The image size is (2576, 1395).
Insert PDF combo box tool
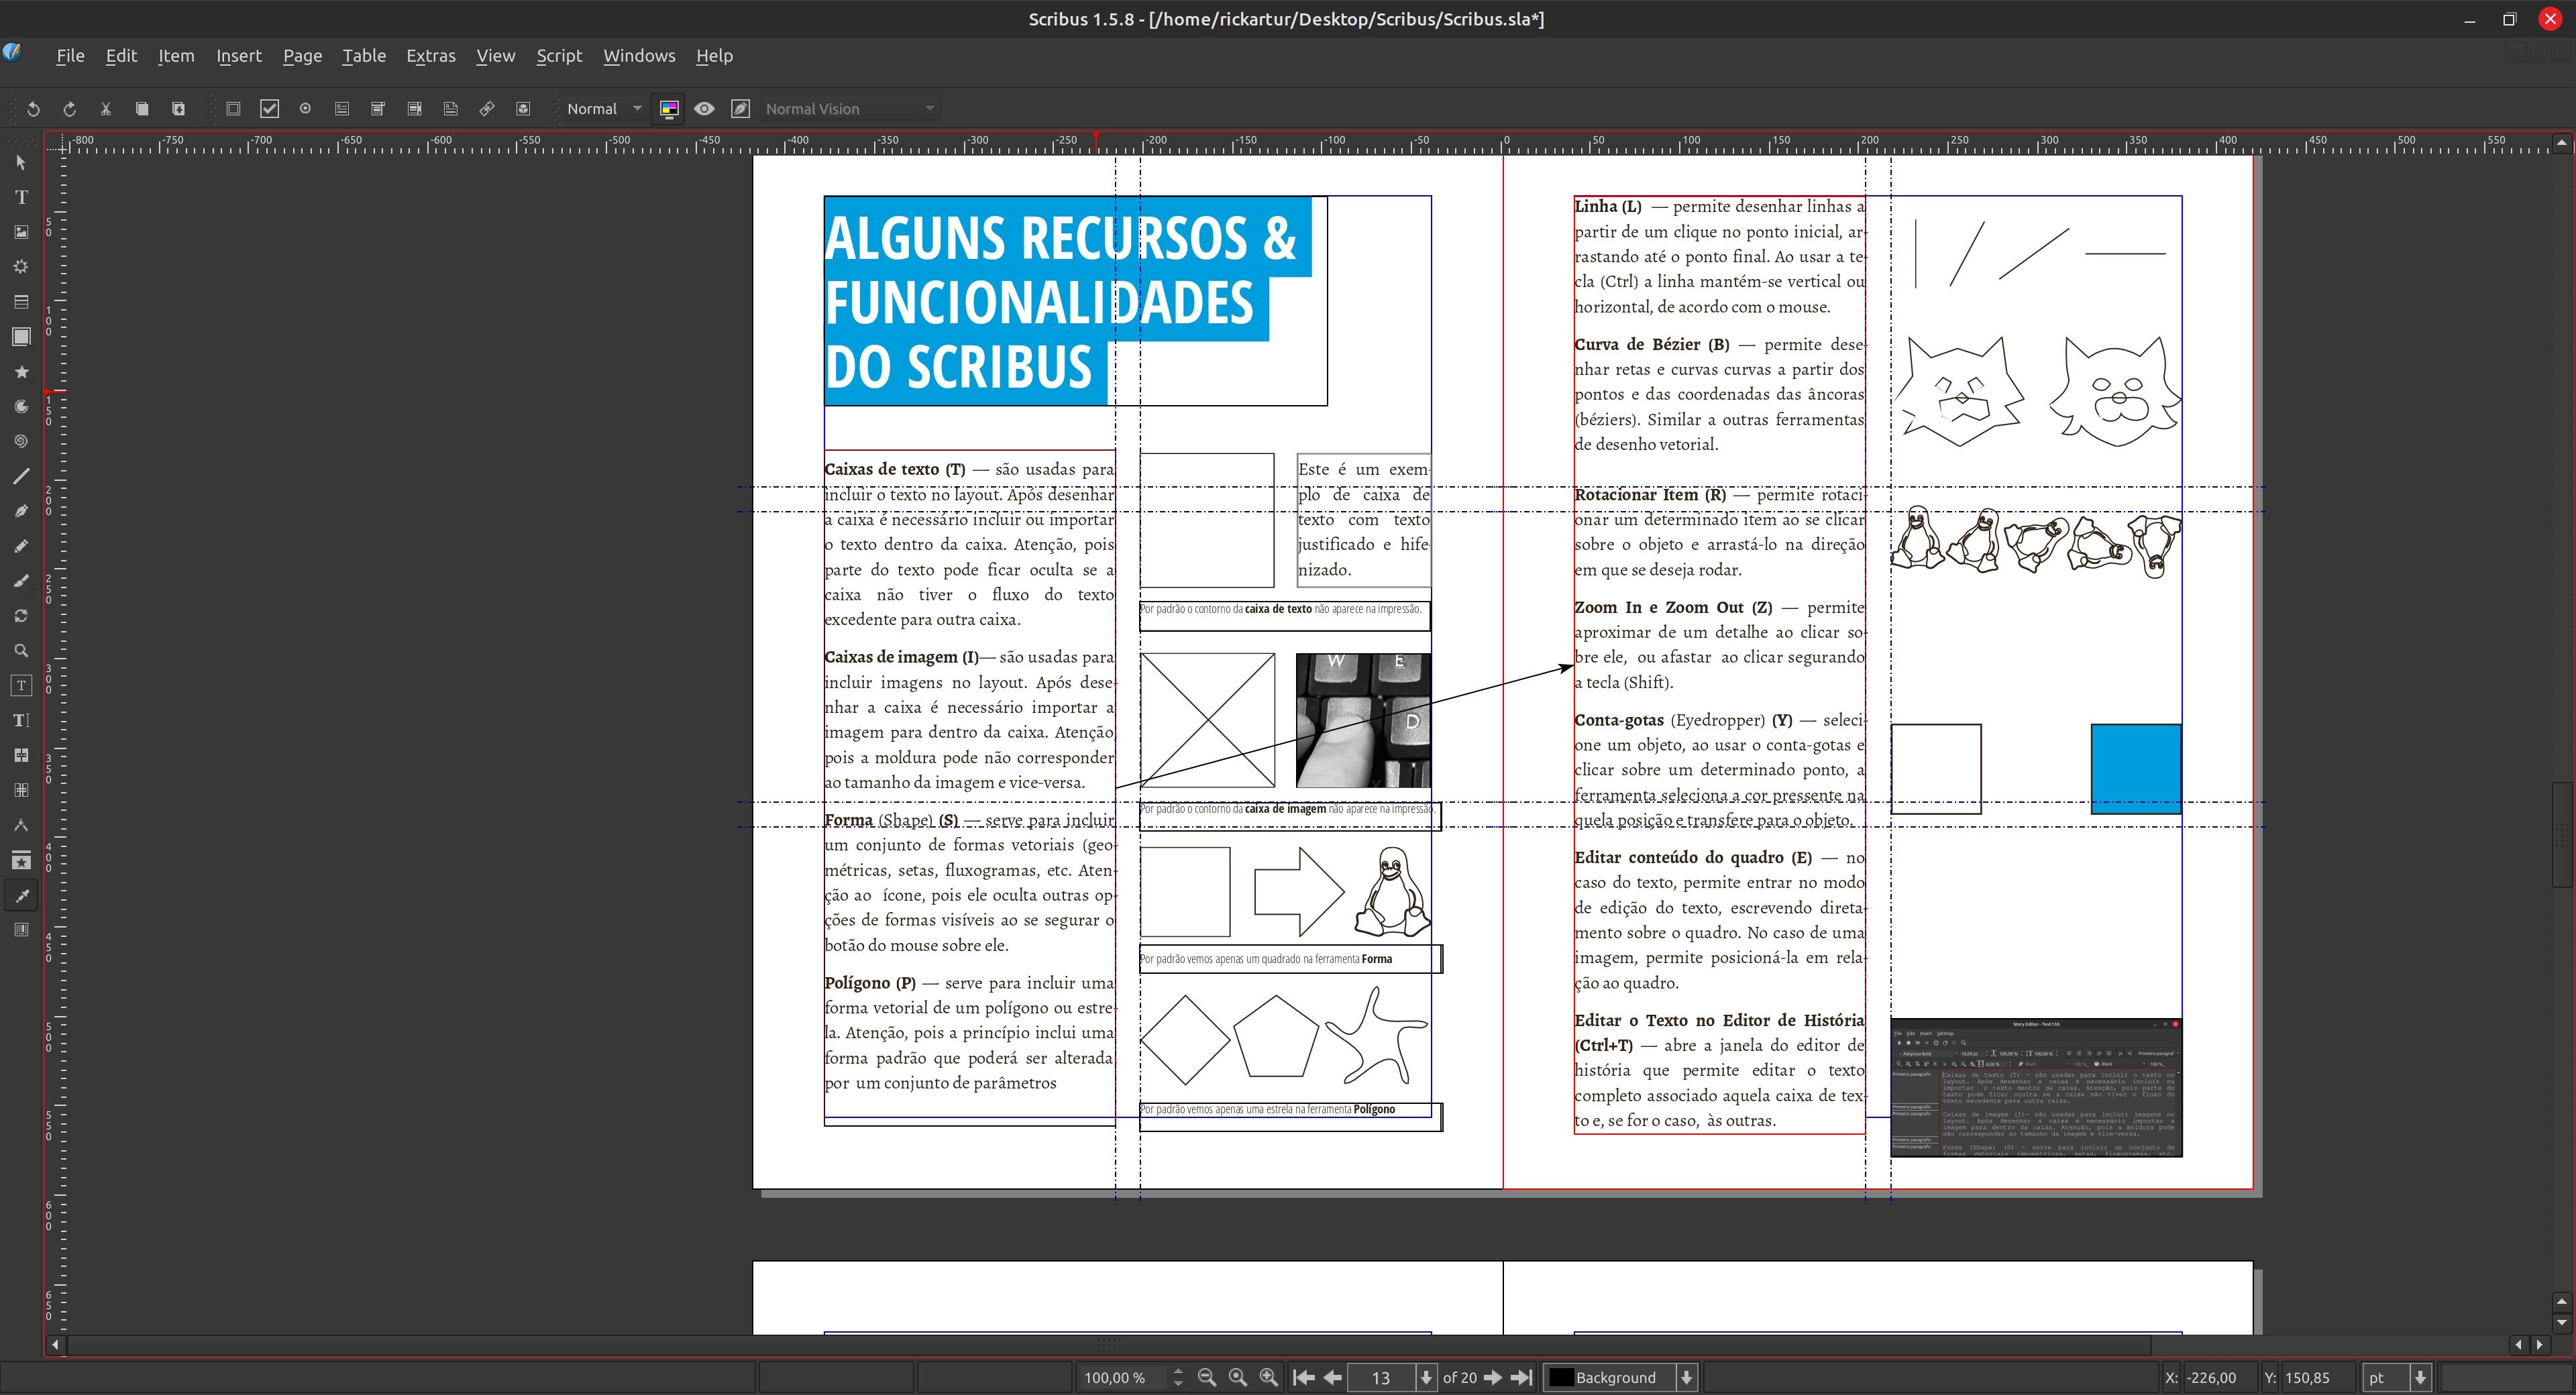[x=378, y=109]
